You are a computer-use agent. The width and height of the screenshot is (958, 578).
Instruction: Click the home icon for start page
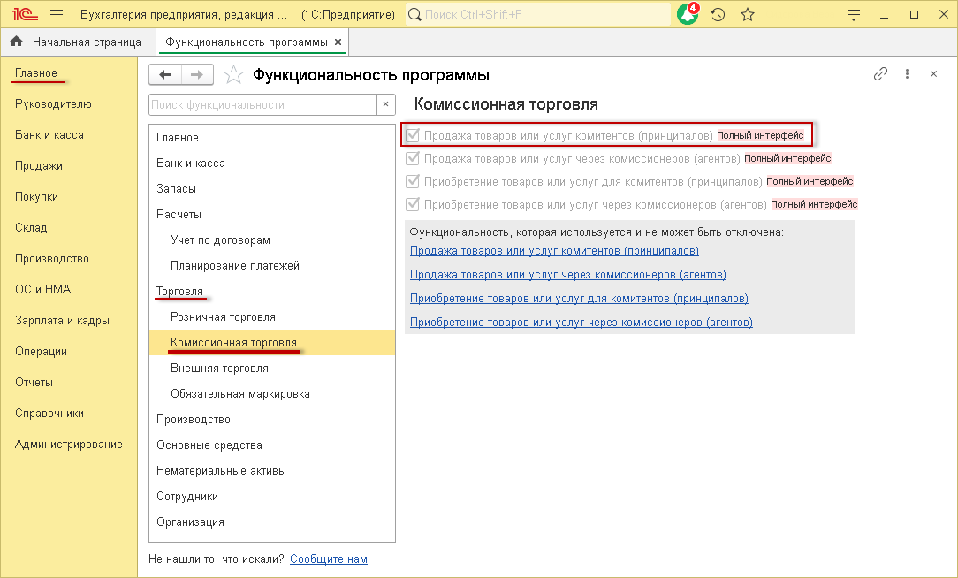coord(16,42)
